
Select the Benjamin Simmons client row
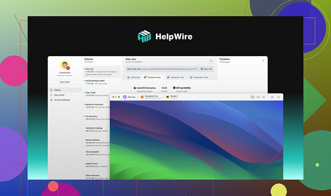(96, 106)
